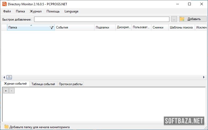
Task: Click the plus expand-all button in event log
Action: click(x=6, y=91)
